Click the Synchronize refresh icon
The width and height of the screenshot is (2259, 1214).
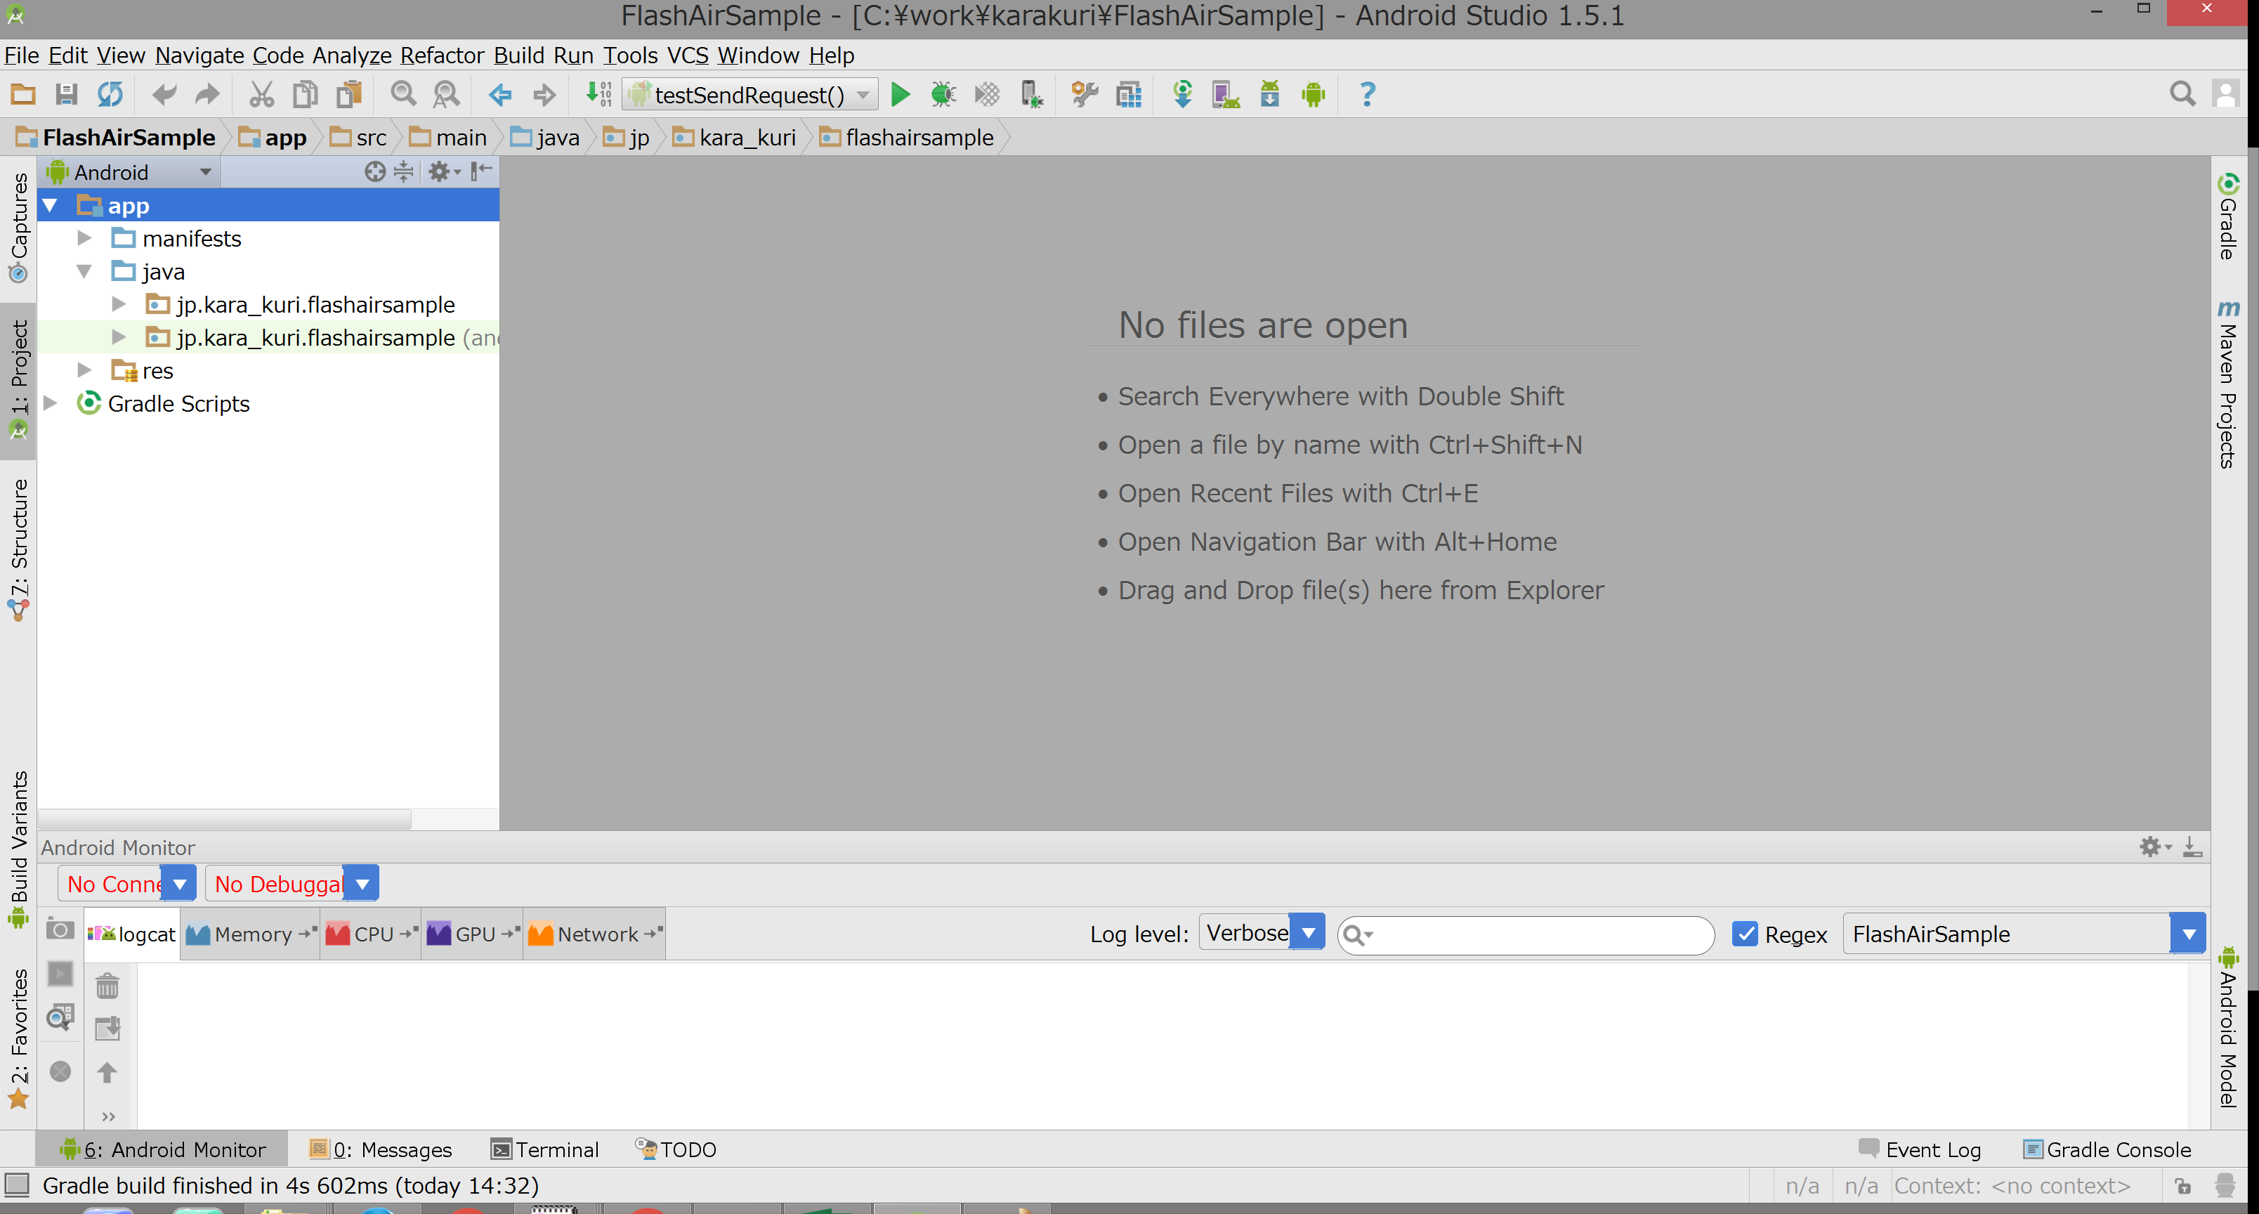pyautogui.click(x=110, y=94)
